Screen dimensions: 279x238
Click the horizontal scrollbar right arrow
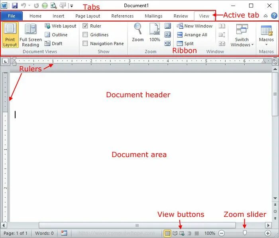point(268,226)
